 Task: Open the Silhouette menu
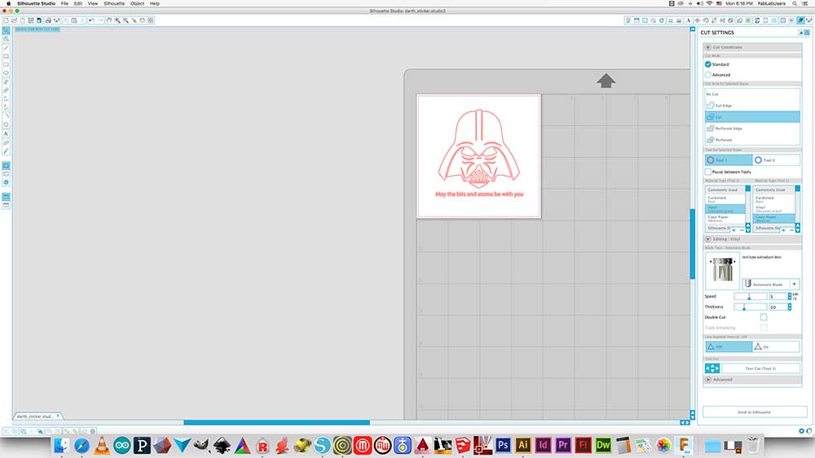click(114, 3)
